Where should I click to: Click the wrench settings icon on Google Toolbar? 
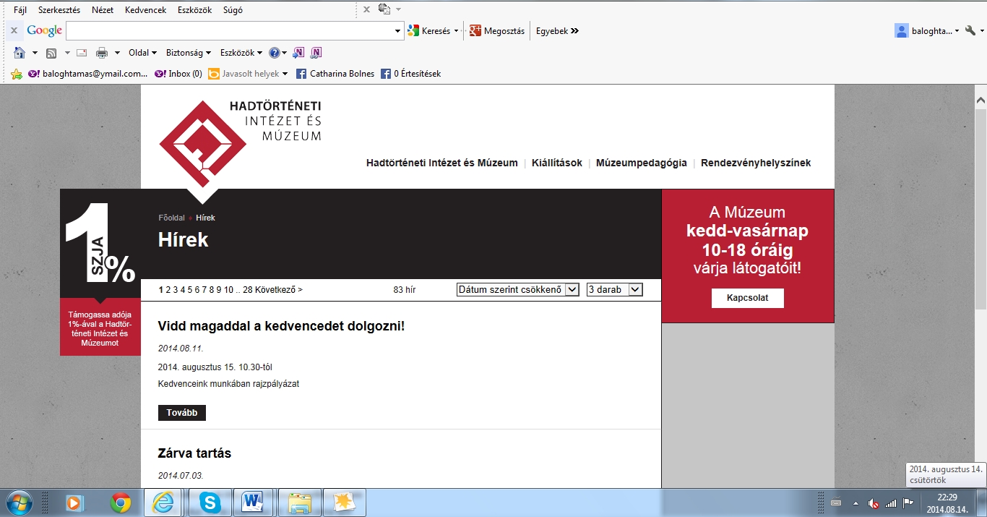970,30
